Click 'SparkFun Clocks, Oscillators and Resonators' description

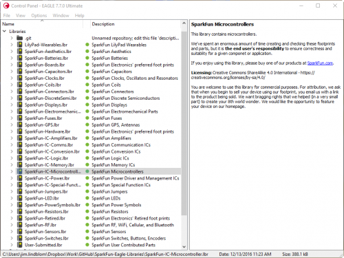tap(135, 78)
